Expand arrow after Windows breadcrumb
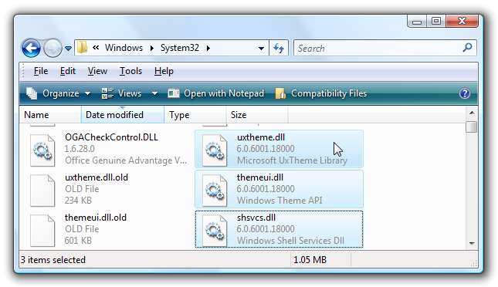This screenshot has width=498, height=287. pyautogui.click(x=152, y=49)
